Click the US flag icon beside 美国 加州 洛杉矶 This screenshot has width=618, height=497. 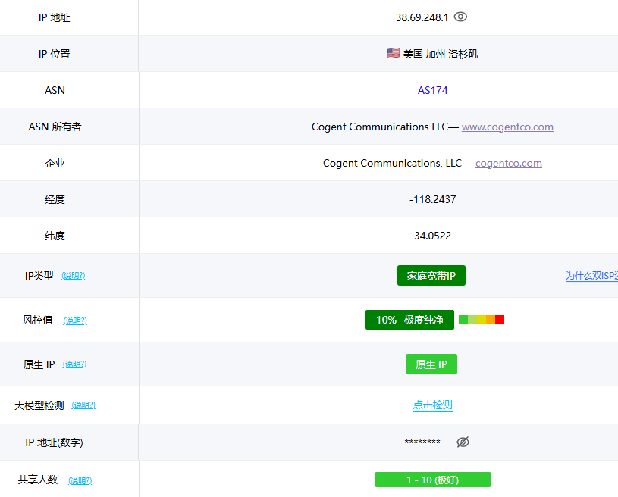pos(393,53)
